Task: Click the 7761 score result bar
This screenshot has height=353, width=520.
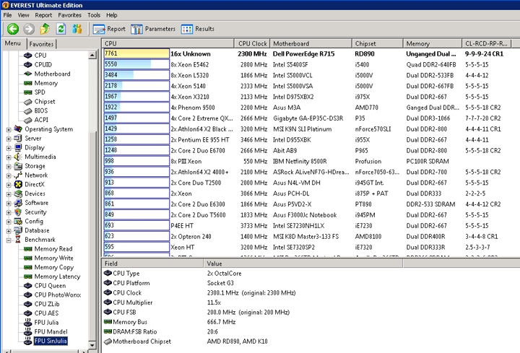Action: pos(136,53)
